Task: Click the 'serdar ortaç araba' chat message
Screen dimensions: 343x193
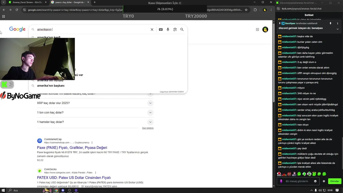Action: pyautogui.click(x=307, y=110)
